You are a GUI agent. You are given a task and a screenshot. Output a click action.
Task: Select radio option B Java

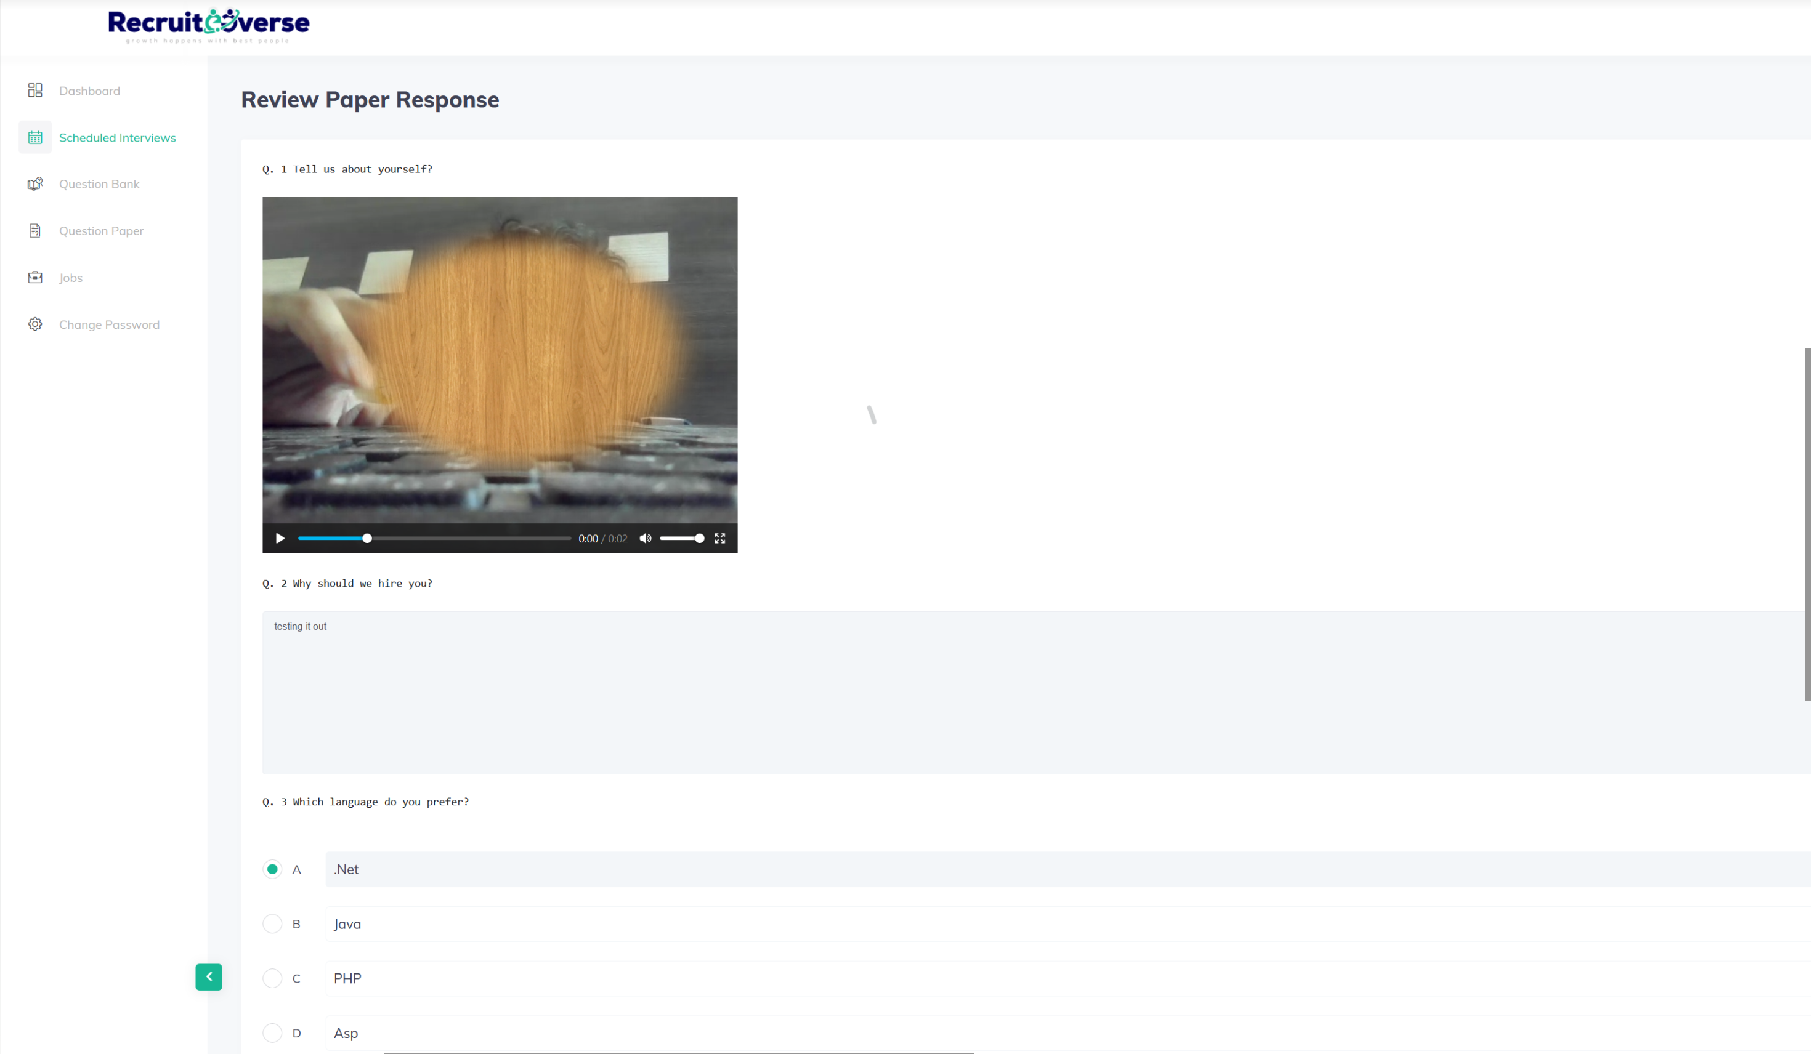click(272, 923)
